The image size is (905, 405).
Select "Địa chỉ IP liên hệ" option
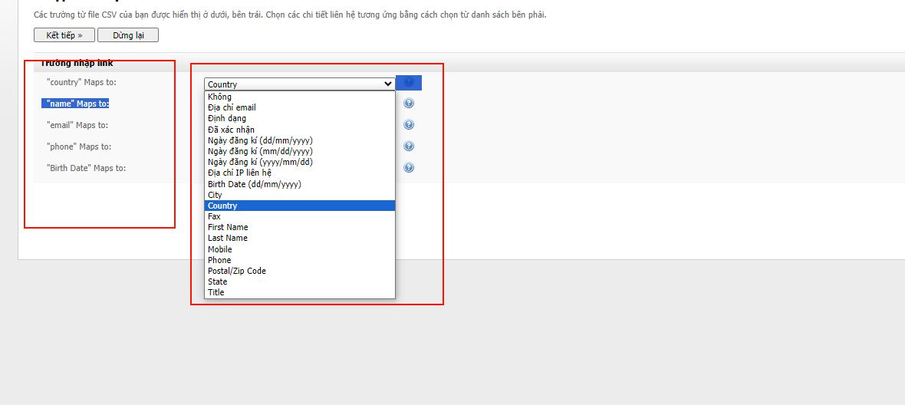(x=239, y=173)
